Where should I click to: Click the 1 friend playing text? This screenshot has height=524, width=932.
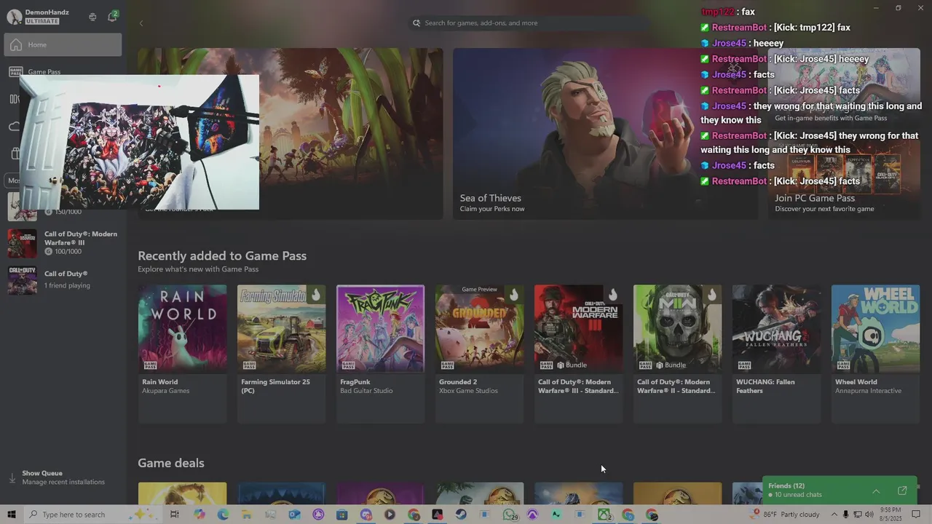67,286
